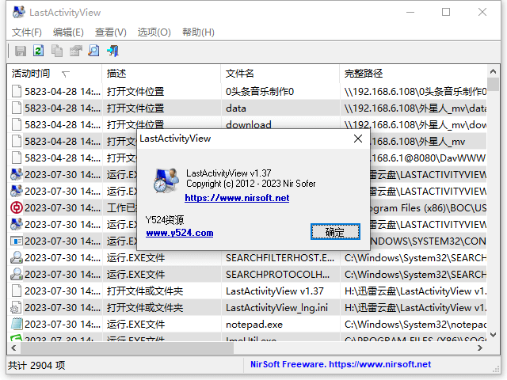This screenshot has height=380, width=507.
Task: Click the Find magnifier toolbar icon
Action: pos(94,51)
